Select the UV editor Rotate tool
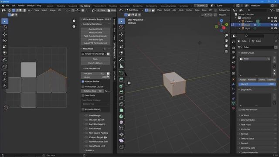The image size is (279, 157). pos(5,41)
